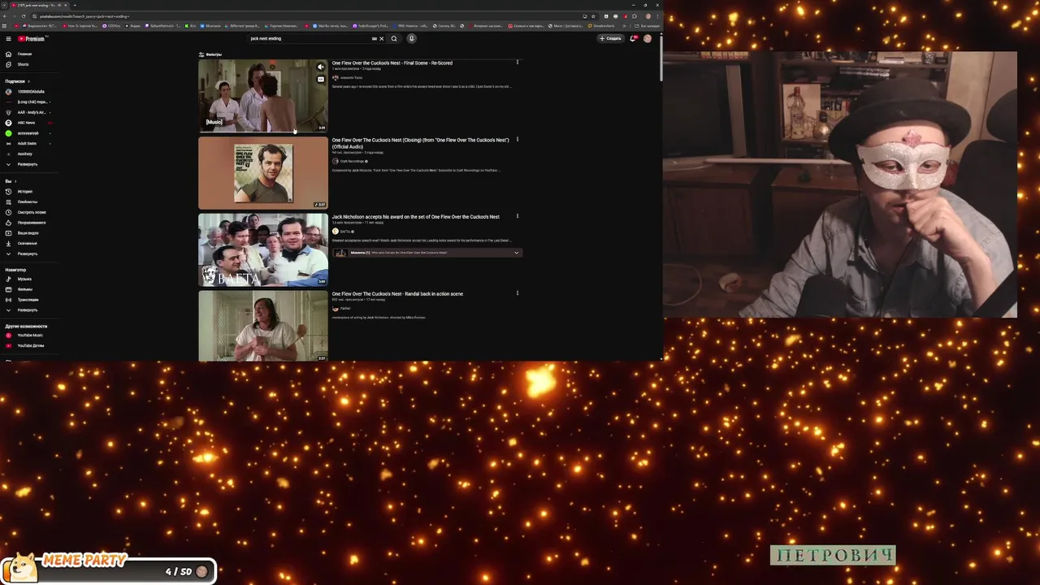
Task: Click the magnifier search button
Action: [x=394, y=38]
